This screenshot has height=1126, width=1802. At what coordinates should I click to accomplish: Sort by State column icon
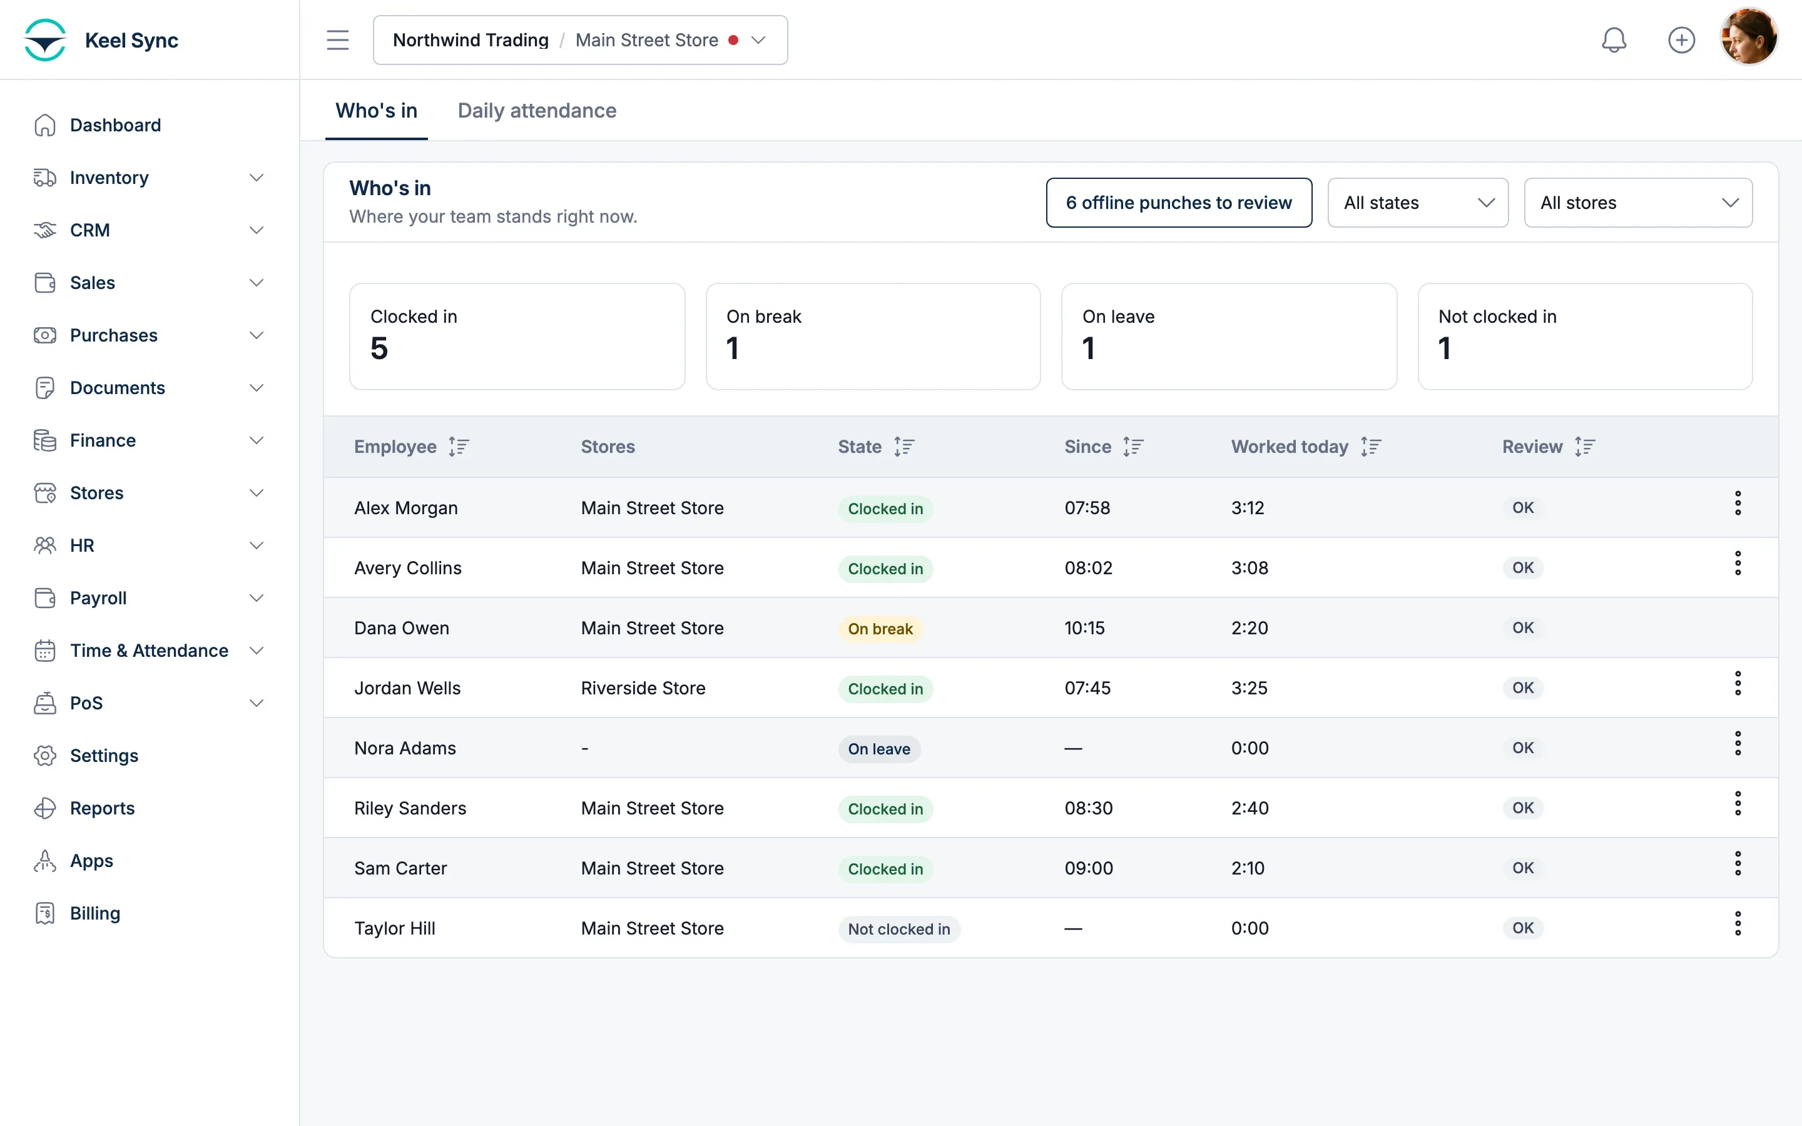coord(904,447)
